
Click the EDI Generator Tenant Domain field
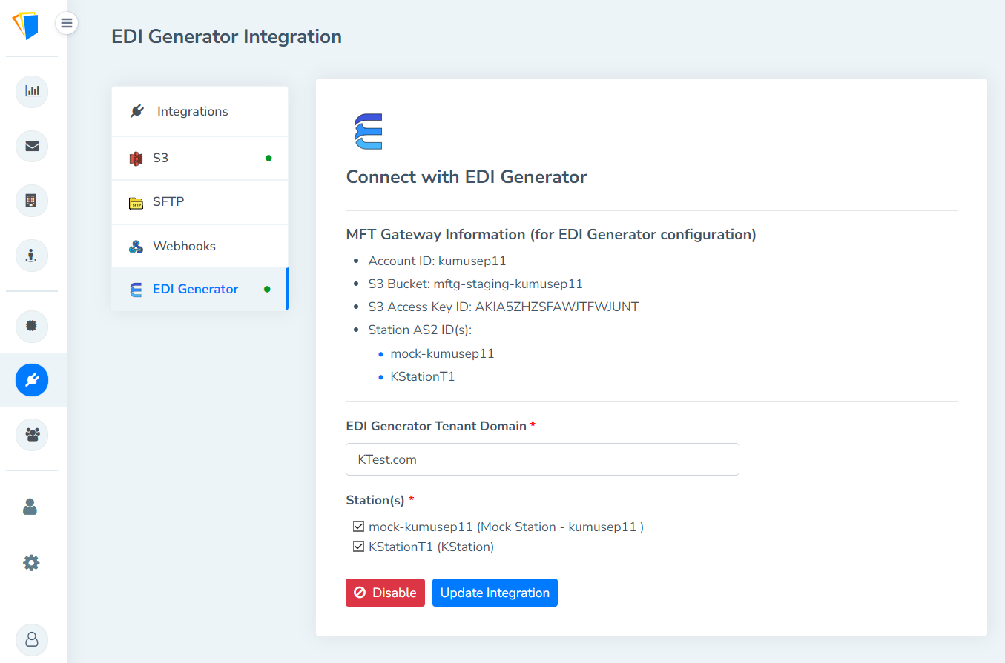[541, 459]
